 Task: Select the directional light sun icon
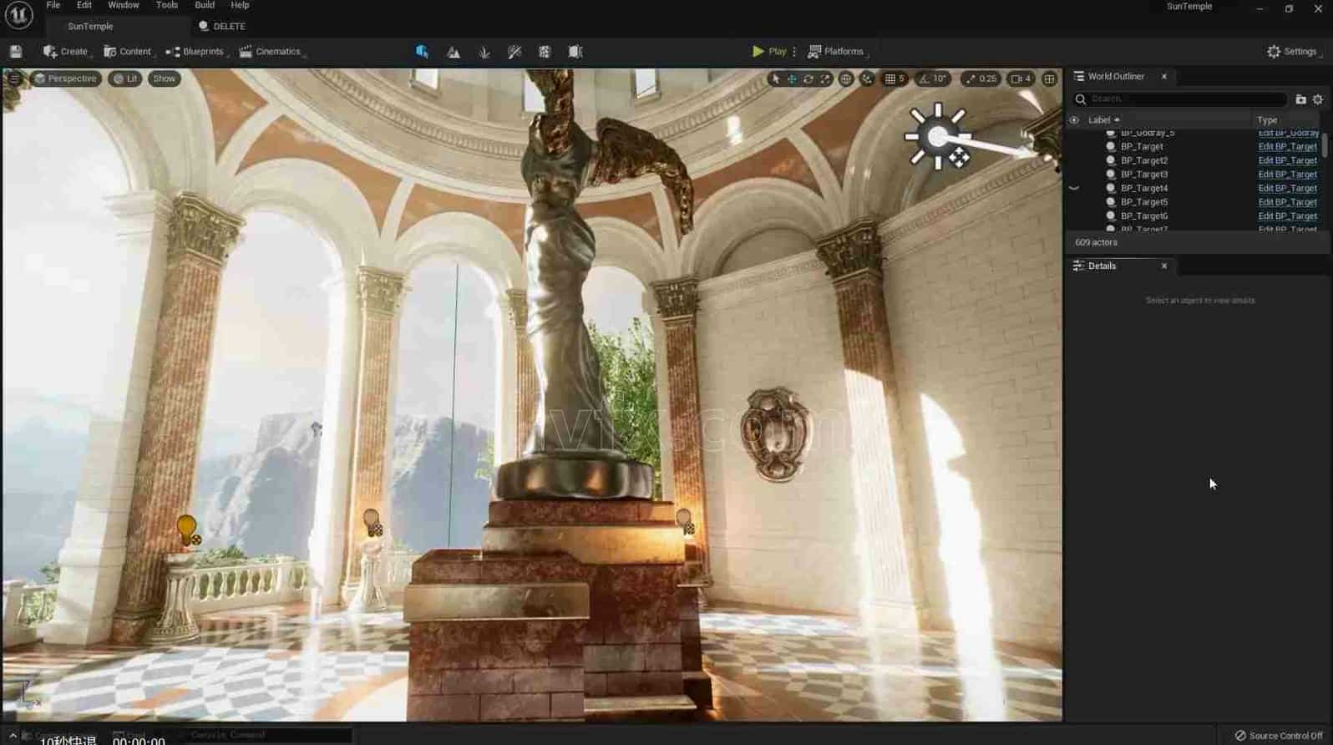point(937,137)
